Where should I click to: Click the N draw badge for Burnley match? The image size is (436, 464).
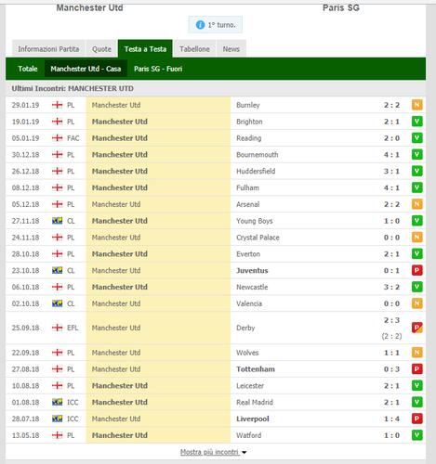point(416,105)
